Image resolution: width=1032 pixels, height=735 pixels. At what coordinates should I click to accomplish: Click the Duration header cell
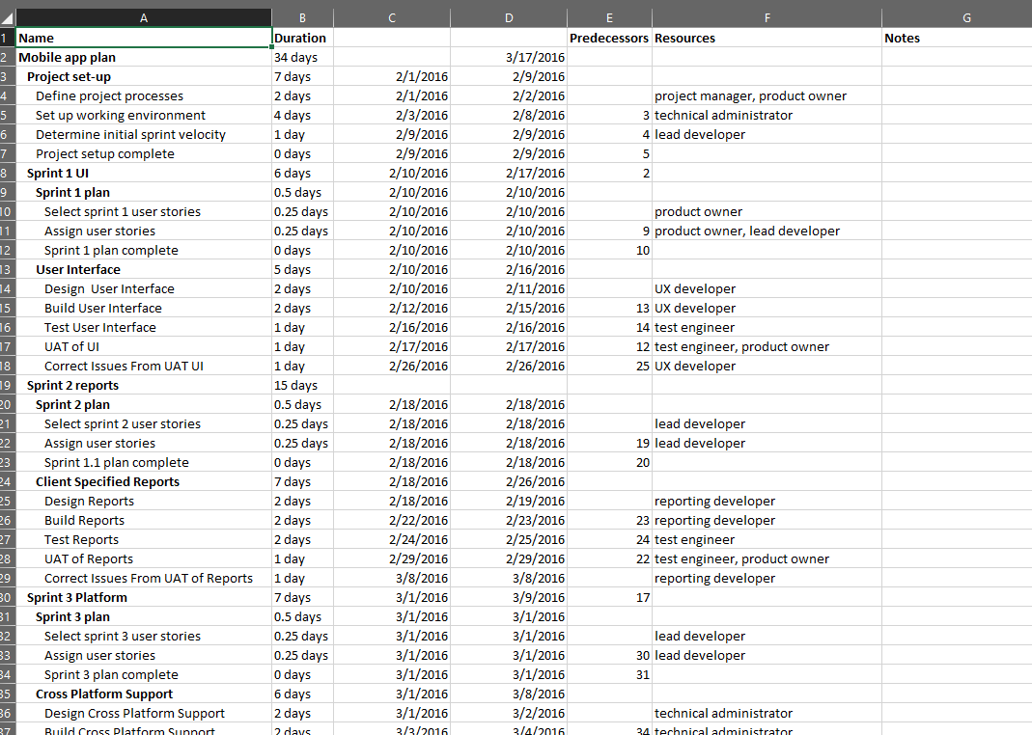click(302, 38)
